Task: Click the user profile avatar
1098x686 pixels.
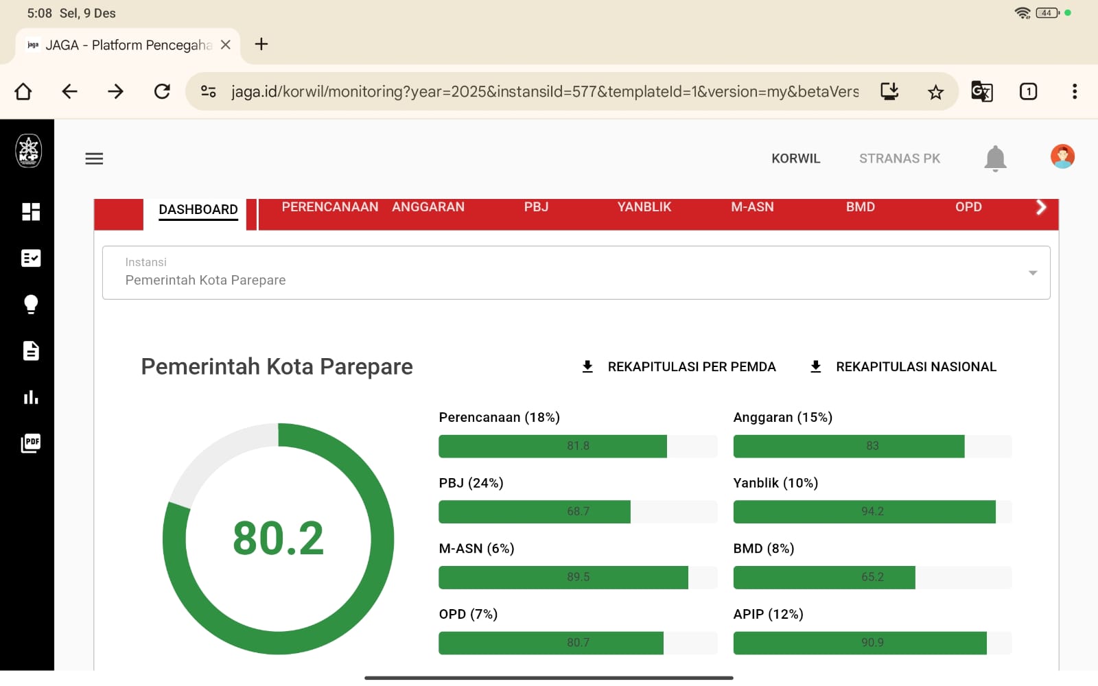Action: point(1062,157)
